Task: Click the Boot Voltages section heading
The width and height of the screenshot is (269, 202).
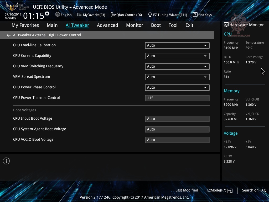Action: click(x=24, y=110)
